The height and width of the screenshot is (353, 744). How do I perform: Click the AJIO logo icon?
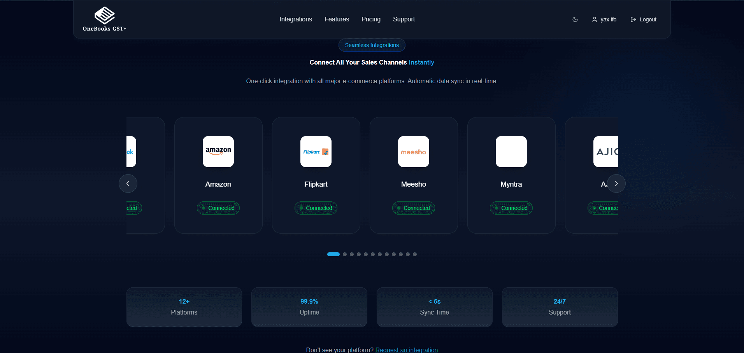[x=605, y=152]
